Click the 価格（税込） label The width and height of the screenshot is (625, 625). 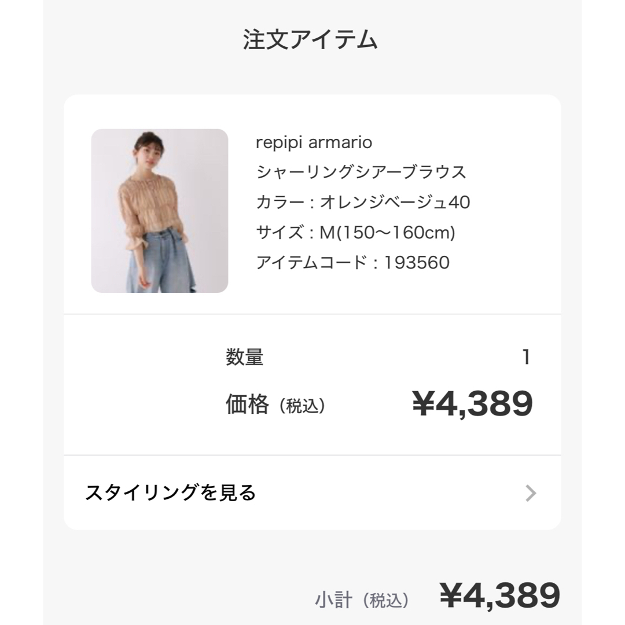(x=275, y=404)
